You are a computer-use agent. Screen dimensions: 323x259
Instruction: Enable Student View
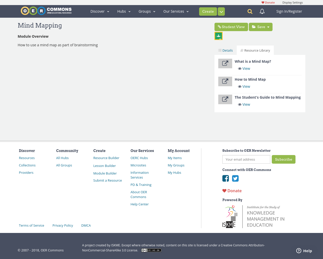(x=231, y=27)
